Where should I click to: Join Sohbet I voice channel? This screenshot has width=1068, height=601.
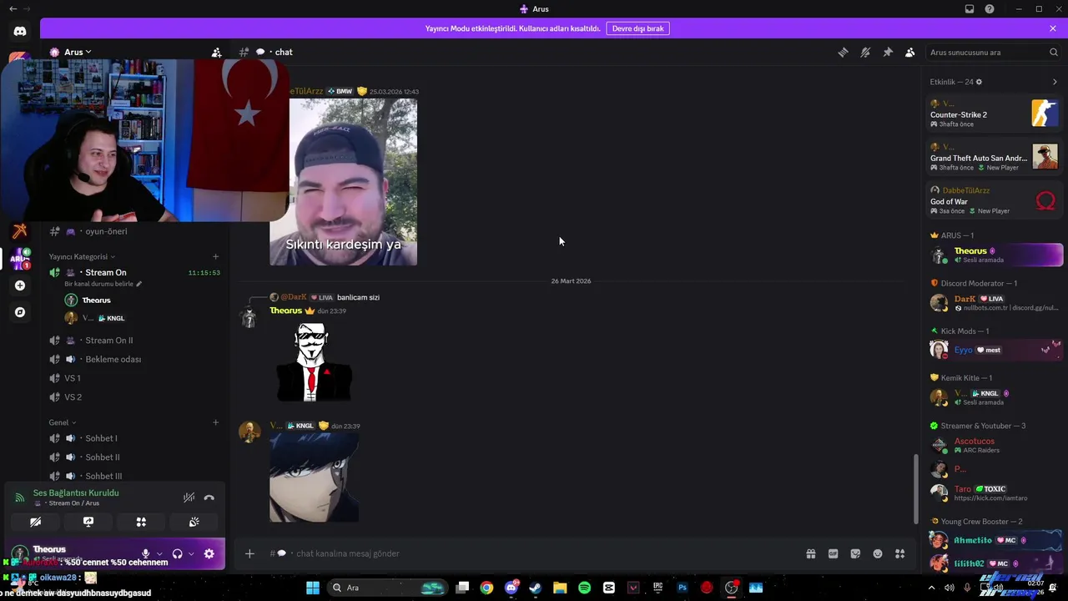pos(101,438)
